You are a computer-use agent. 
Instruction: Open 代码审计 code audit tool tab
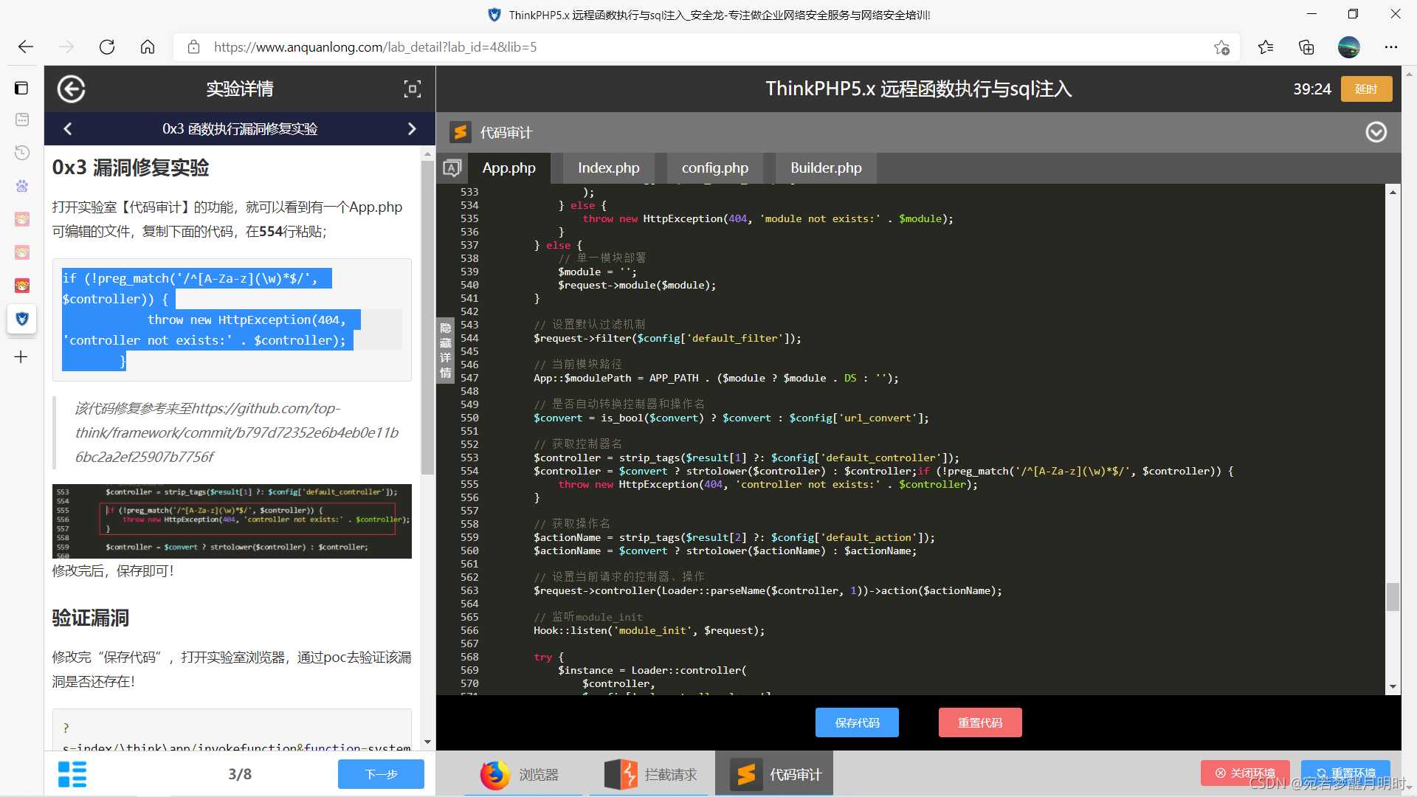tap(774, 774)
